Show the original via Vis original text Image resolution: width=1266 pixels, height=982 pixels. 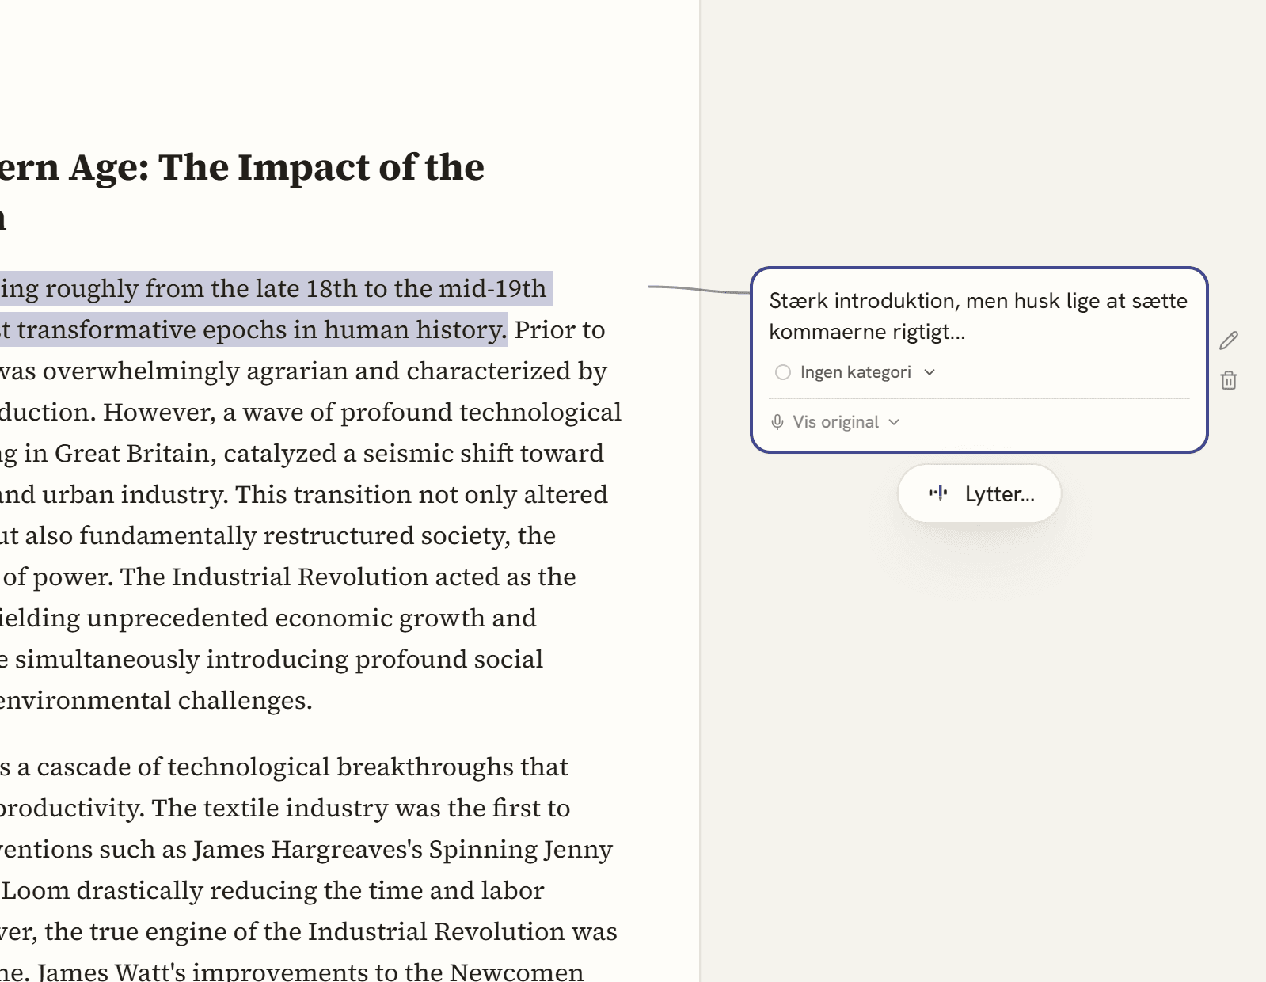pyautogui.click(x=836, y=422)
